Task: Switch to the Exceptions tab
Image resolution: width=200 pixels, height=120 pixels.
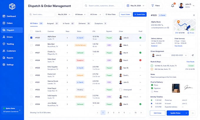Action: [101, 23]
